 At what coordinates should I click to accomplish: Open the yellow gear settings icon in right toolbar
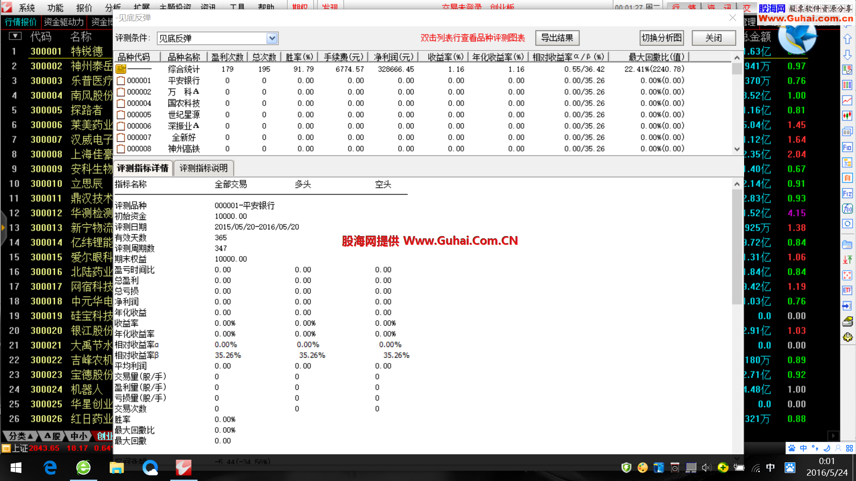pos(848,337)
